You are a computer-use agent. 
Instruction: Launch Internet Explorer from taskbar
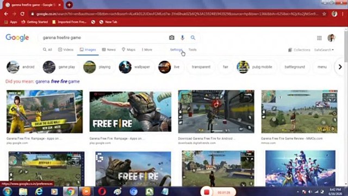pos(39,191)
